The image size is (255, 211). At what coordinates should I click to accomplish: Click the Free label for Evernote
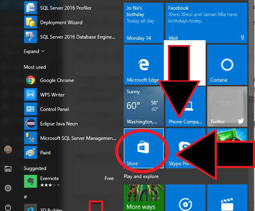click(x=109, y=178)
